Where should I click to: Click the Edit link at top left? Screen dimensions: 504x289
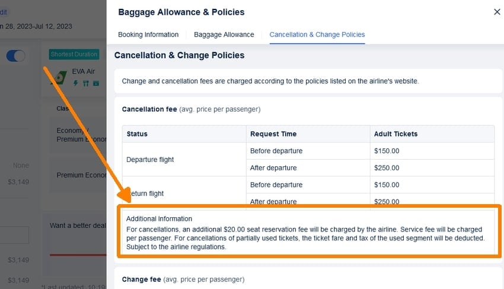point(5,12)
